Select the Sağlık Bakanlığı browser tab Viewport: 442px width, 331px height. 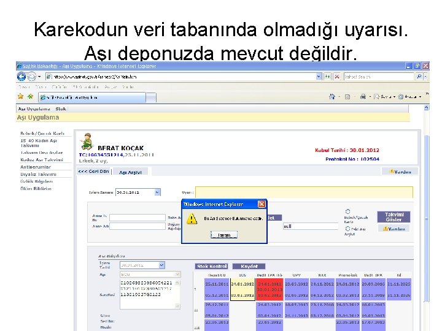coord(92,97)
